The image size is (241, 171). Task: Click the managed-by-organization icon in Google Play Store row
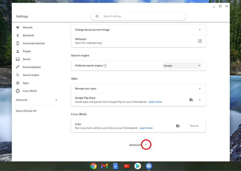pyautogui.click(x=191, y=100)
